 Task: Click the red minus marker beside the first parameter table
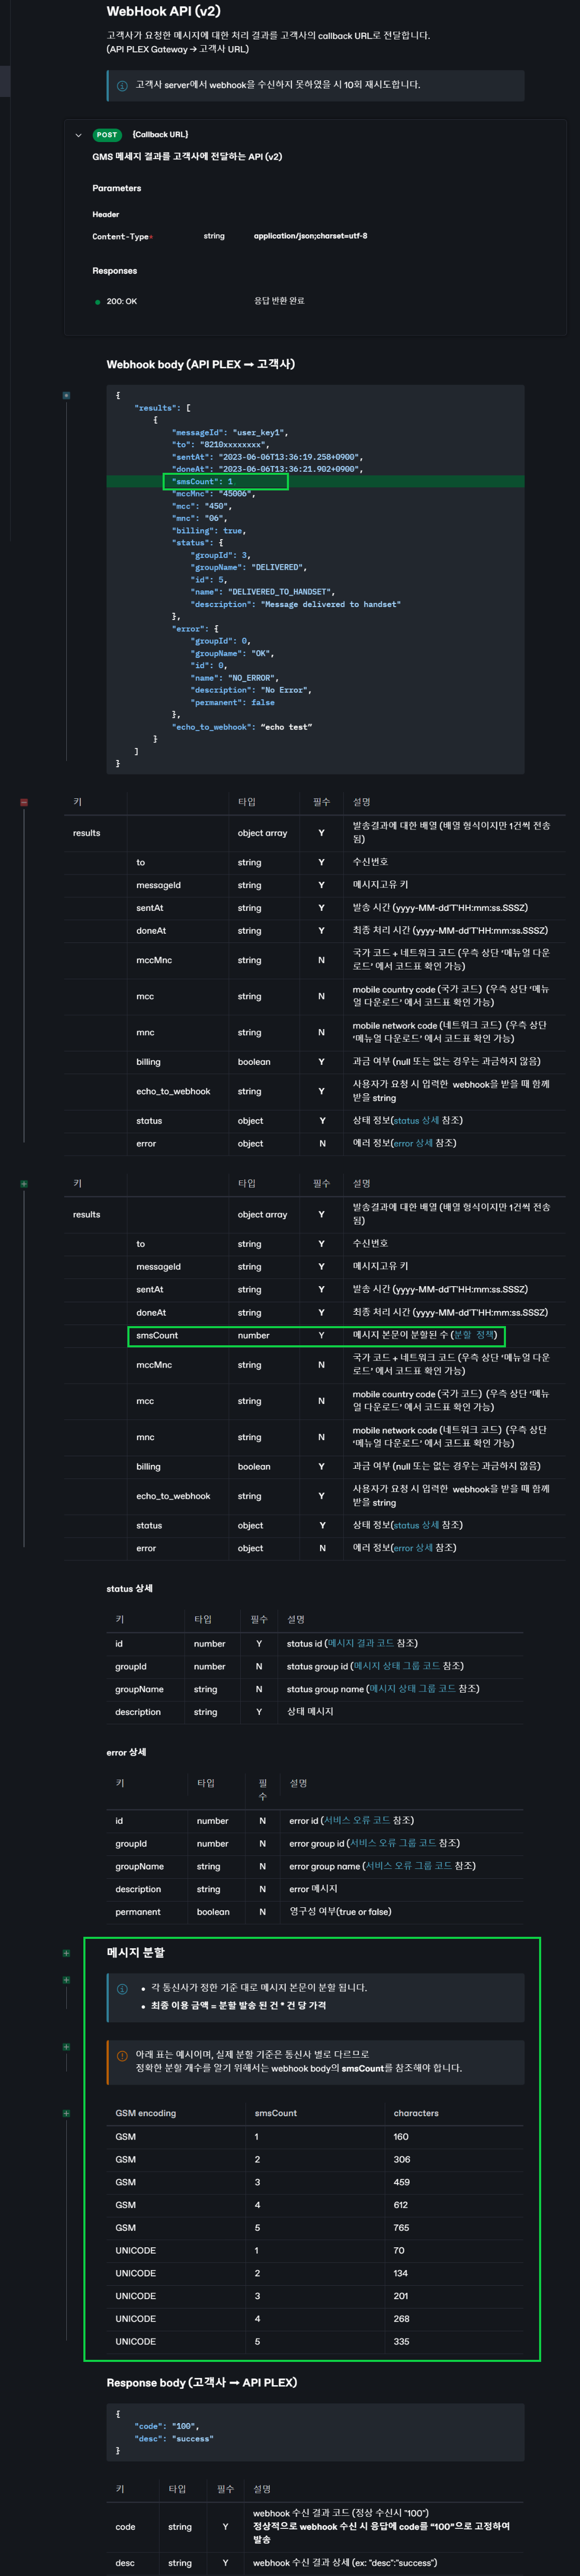tap(24, 802)
